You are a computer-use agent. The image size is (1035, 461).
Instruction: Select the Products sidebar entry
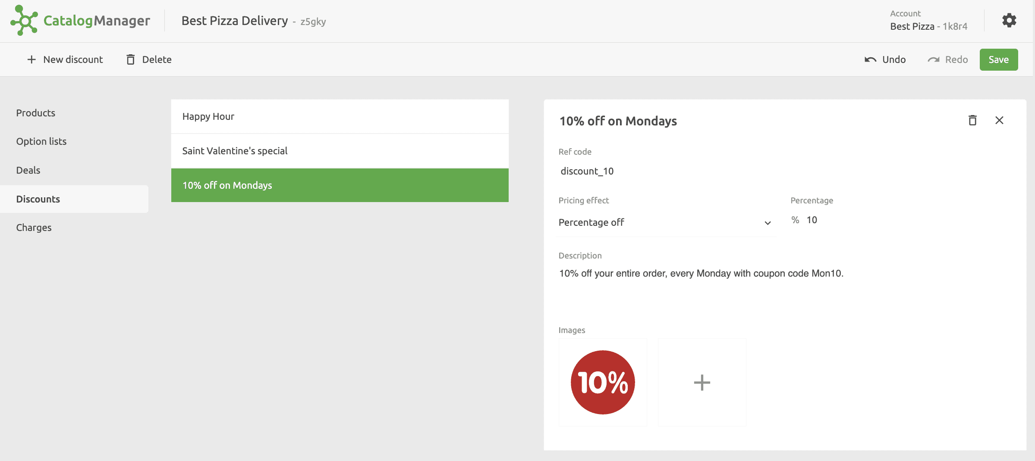pyautogui.click(x=35, y=112)
